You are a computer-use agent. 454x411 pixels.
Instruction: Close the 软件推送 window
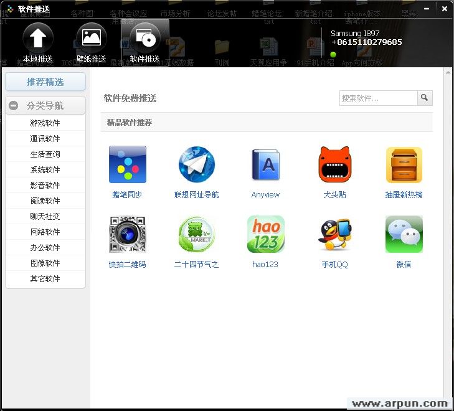pyautogui.click(x=445, y=9)
